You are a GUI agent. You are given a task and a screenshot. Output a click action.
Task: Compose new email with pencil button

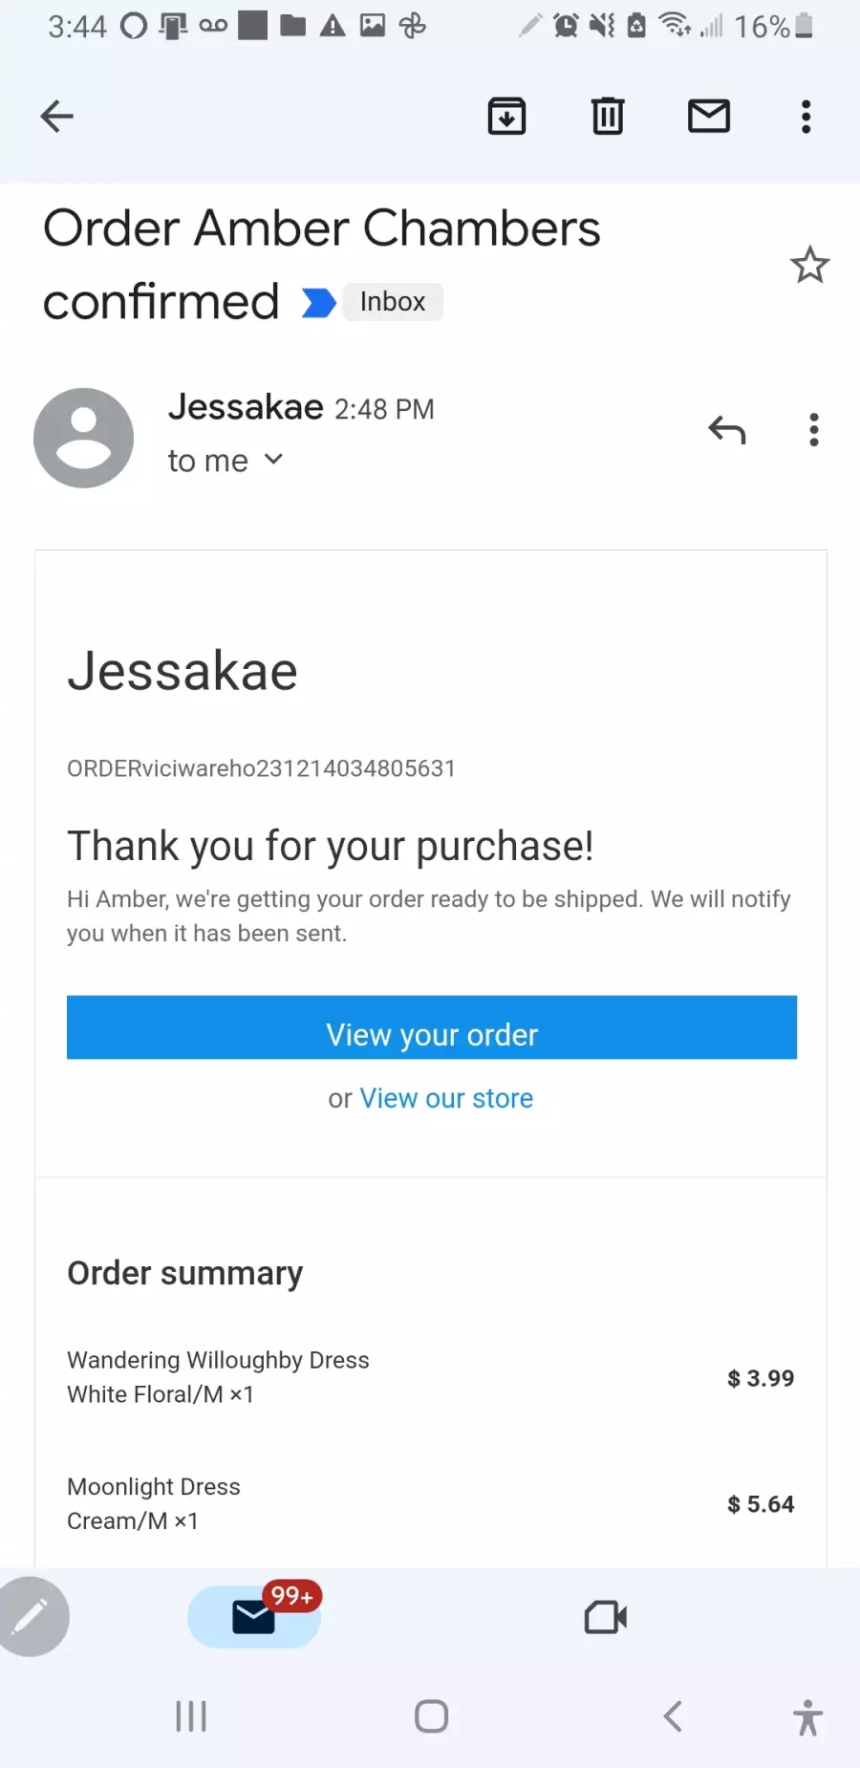(32, 1617)
